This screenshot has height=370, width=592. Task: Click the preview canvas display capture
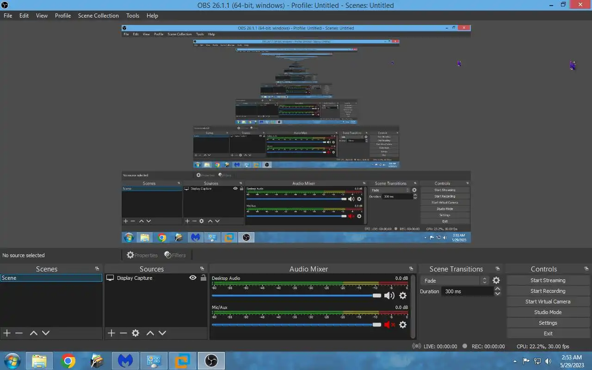[296, 134]
